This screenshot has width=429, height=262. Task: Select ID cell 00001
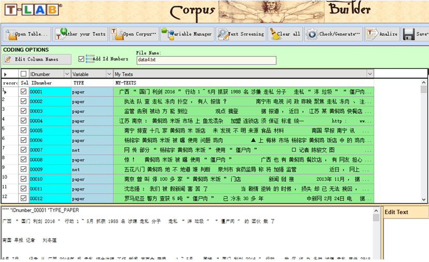(x=50, y=92)
